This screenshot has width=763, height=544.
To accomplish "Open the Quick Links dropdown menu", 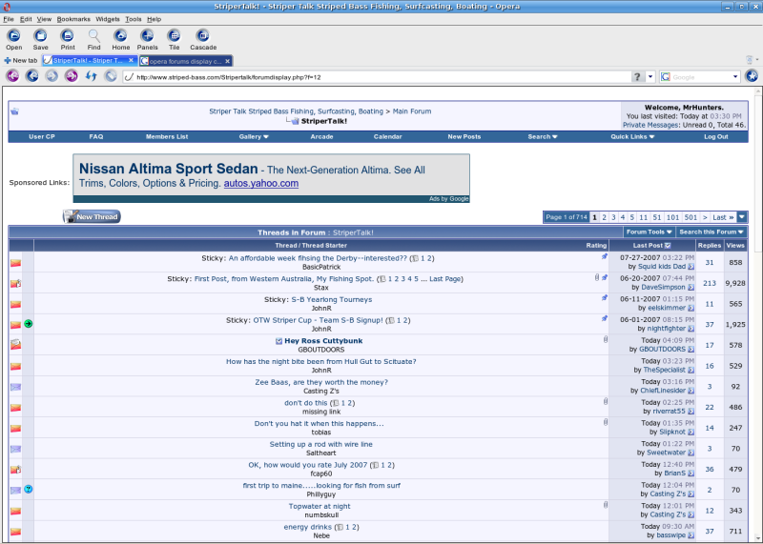I will tap(632, 136).
